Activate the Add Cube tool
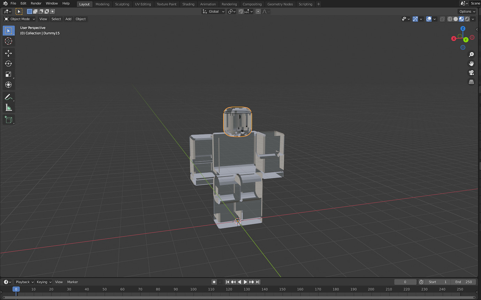Viewport: 481px width, 300px height. (x=9, y=119)
